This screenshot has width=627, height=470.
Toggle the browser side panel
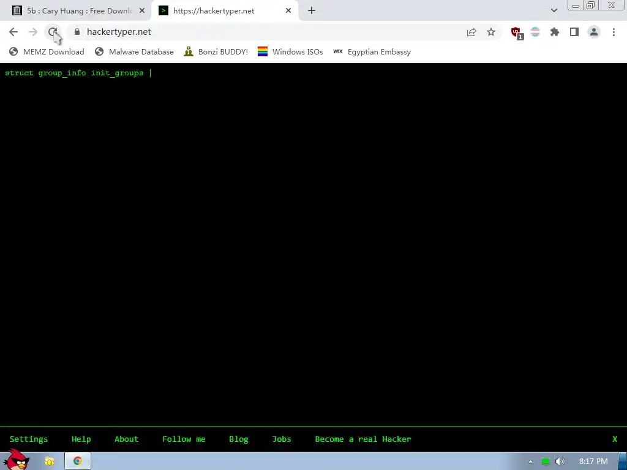click(x=574, y=32)
